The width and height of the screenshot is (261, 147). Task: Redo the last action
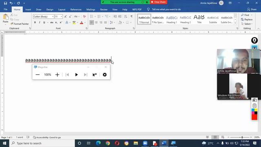pyautogui.click(x=18, y=3)
